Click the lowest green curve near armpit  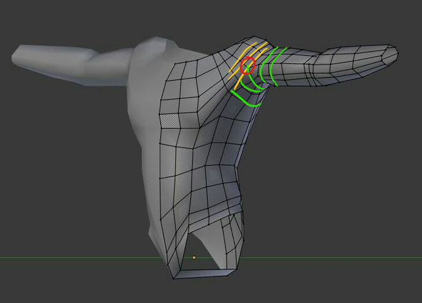[246, 99]
